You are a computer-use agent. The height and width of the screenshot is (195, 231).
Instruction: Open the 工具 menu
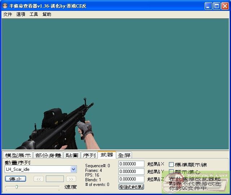(34, 14)
